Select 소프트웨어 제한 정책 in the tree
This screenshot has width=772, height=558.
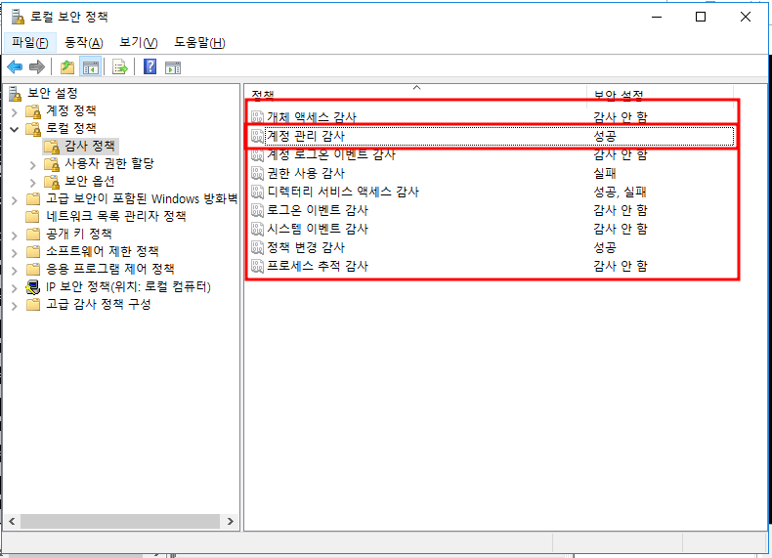point(103,252)
